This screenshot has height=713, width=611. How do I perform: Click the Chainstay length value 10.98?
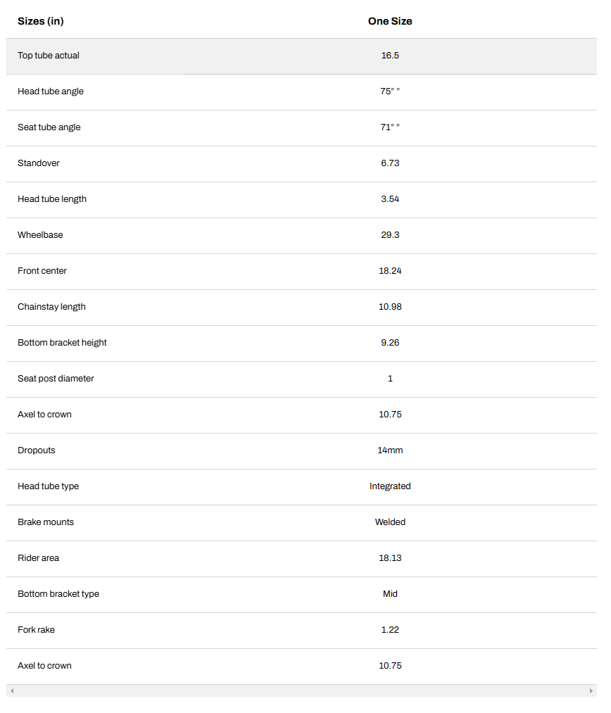click(390, 307)
